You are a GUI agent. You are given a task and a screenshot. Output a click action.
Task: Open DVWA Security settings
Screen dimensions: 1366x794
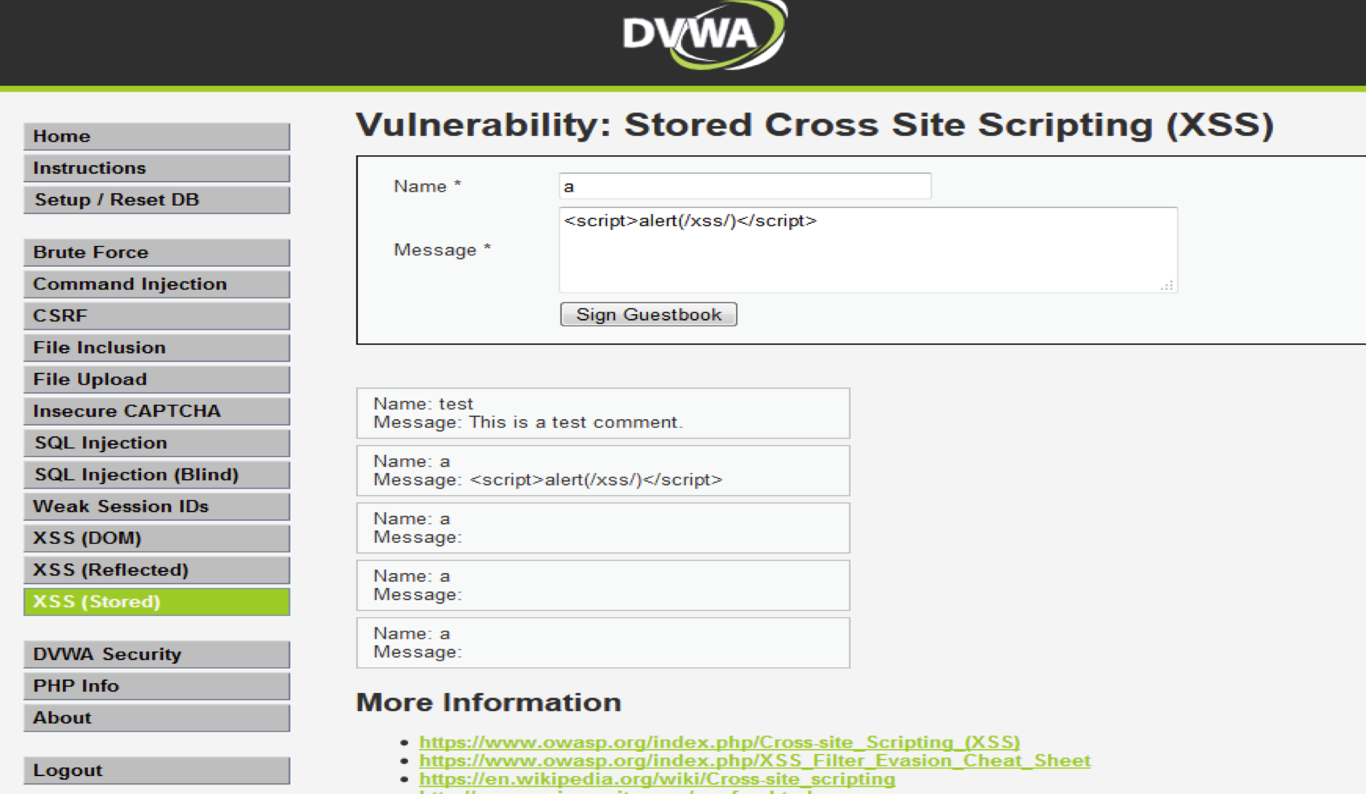[x=157, y=655]
